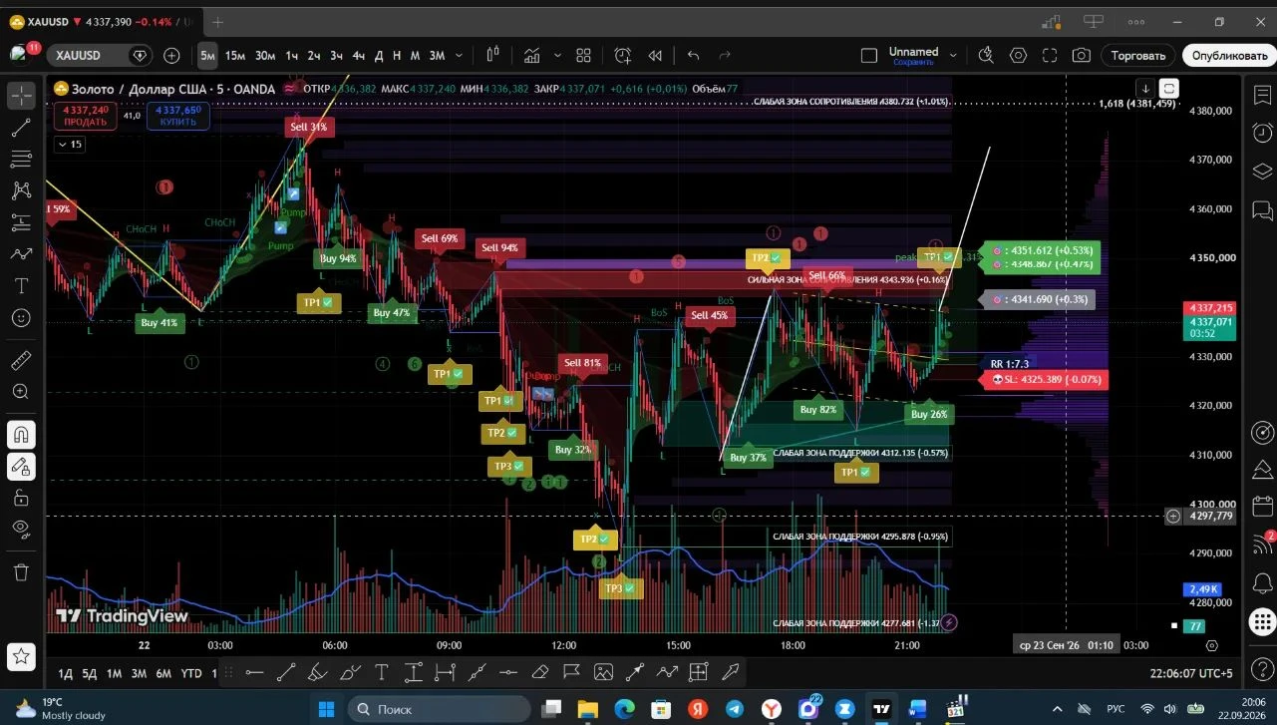Viewport: 1277px width, 725px height.
Task: Open Windows taskbar Поиск search box
Action: pyautogui.click(x=439, y=709)
